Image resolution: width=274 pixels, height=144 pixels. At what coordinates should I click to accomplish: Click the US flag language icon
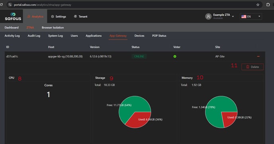point(244,17)
